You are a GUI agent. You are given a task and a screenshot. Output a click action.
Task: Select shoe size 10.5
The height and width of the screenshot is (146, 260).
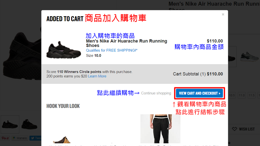[x=232, y=95]
